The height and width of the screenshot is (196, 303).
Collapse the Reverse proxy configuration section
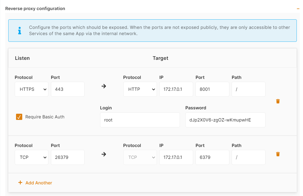[x=298, y=9]
